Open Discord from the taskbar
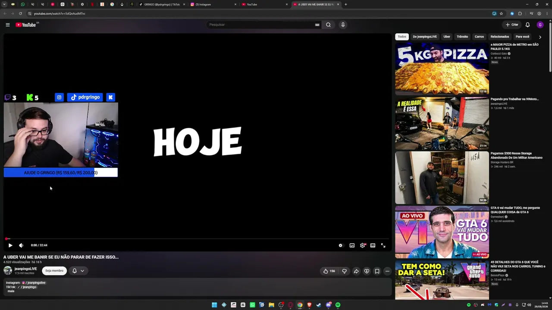This screenshot has width=552, height=310. (328, 305)
